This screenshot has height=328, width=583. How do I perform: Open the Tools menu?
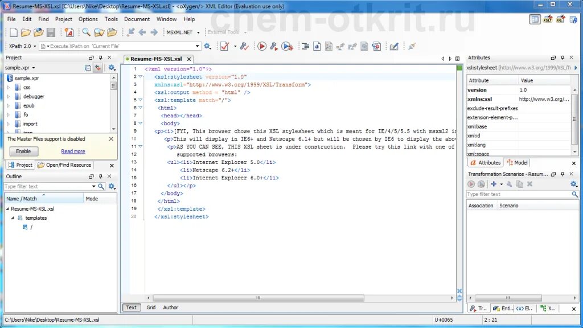coord(111,19)
